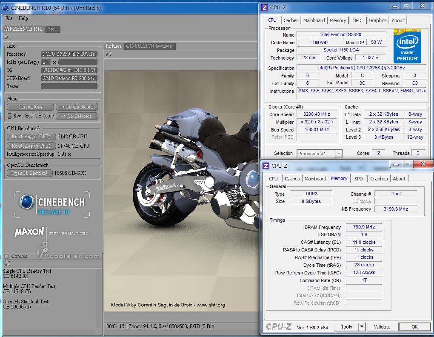
Task: Click the CINEBENCH Release 10 logo
Action: pos(52,205)
